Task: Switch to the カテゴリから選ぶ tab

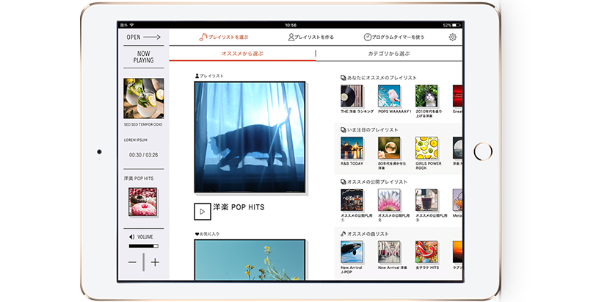Action: tap(389, 54)
